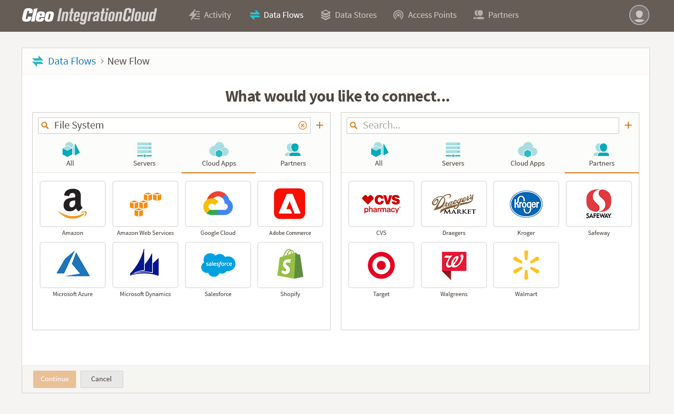
Task: Focus the File System search field
Action: coord(174,126)
